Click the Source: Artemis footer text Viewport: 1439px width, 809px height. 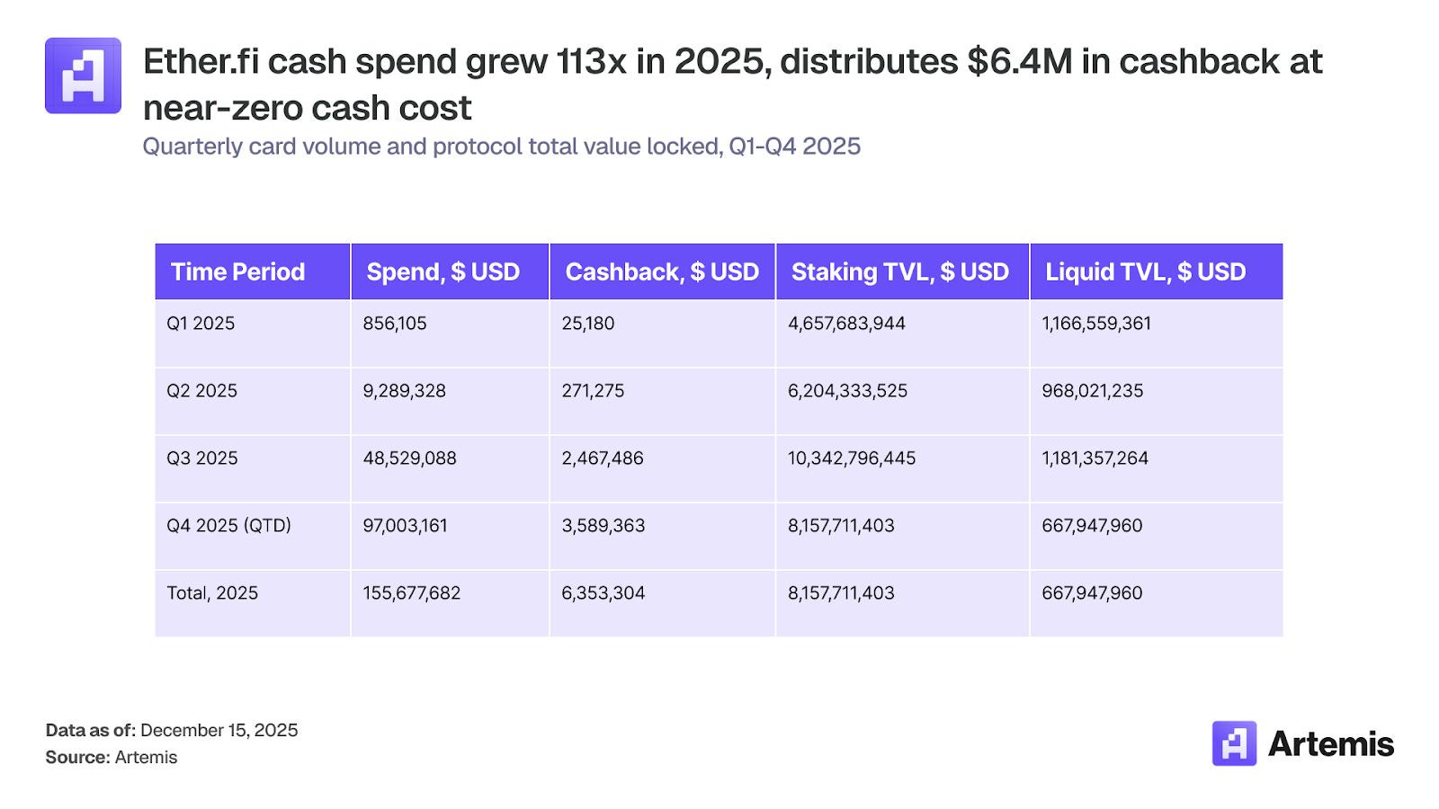(x=112, y=758)
